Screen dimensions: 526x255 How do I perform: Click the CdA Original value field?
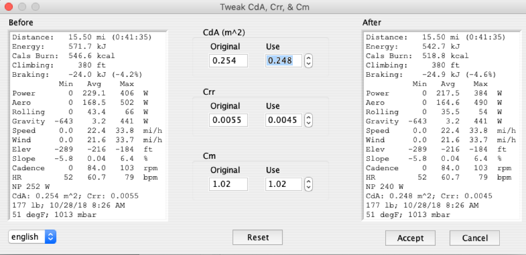[228, 61]
